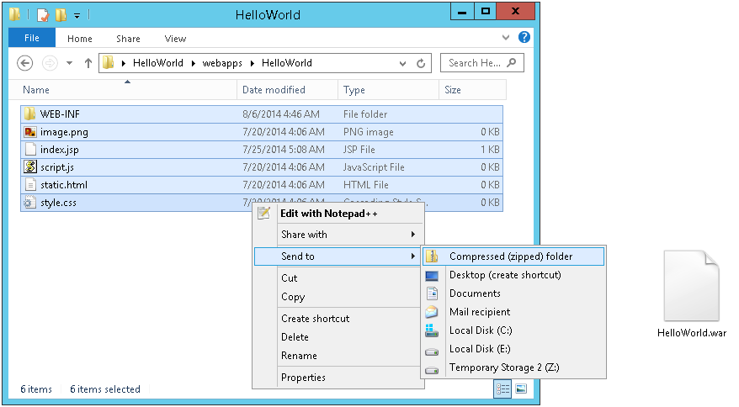The image size is (739, 407).
Task: Open the File ribbon tab
Action: (32, 38)
